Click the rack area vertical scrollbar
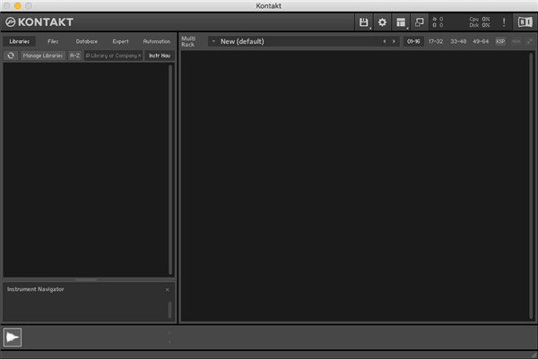Screen dimensions: 538x359 click(531, 185)
